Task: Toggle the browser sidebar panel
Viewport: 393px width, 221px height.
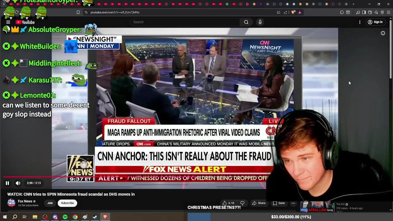Action: pyautogui.click(x=364, y=12)
